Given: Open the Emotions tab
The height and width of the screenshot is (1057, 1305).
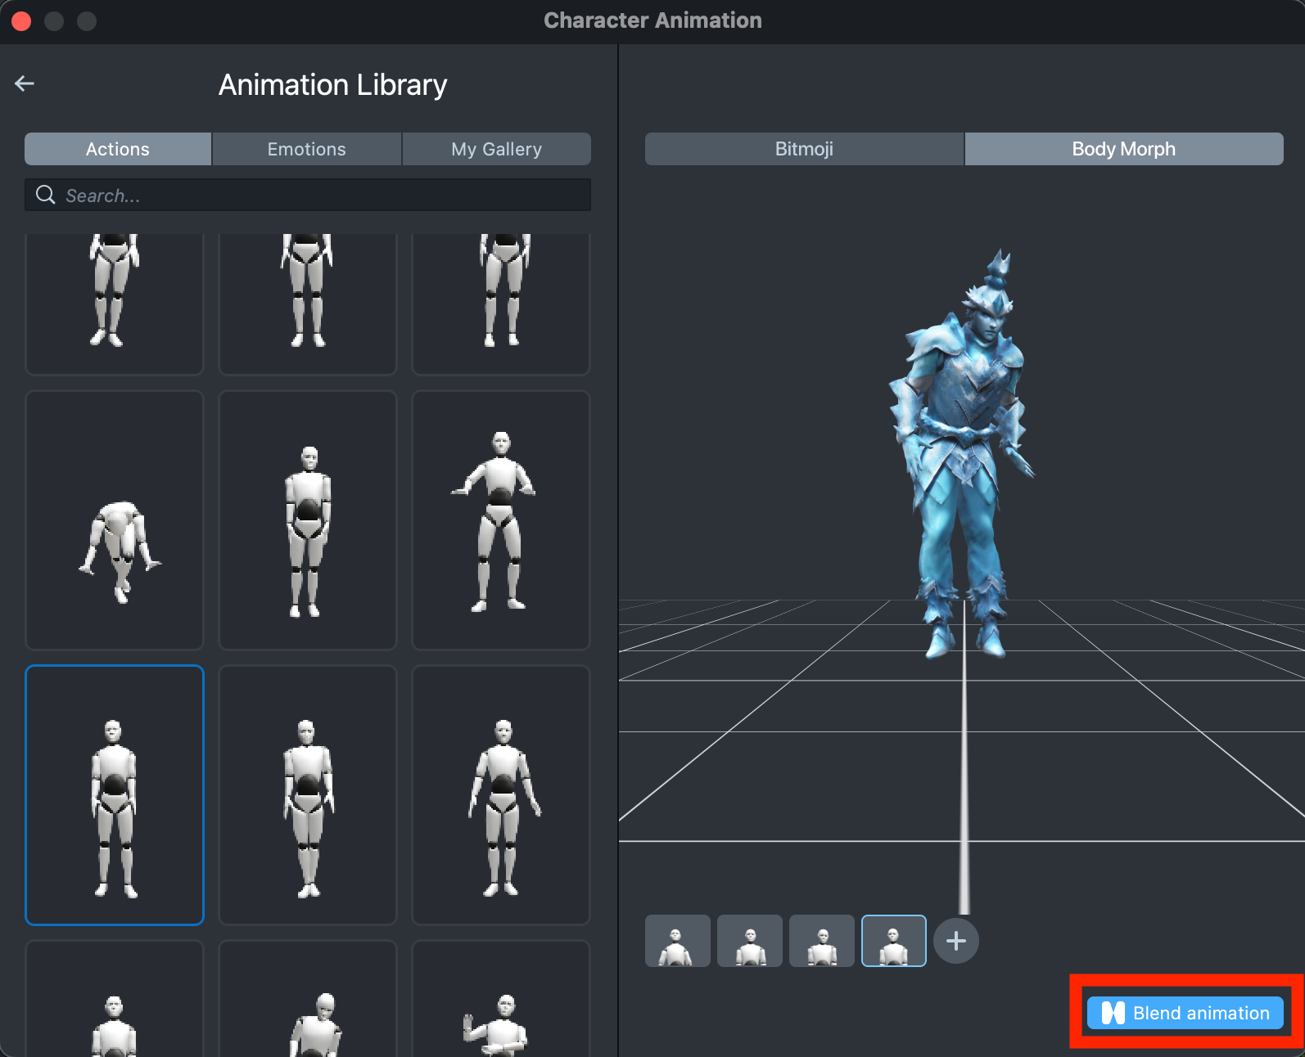Looking at the screenshot, I should pos(306,149).
